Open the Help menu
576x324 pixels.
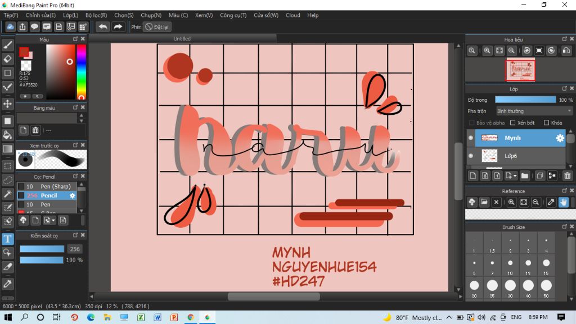point(313,15)
